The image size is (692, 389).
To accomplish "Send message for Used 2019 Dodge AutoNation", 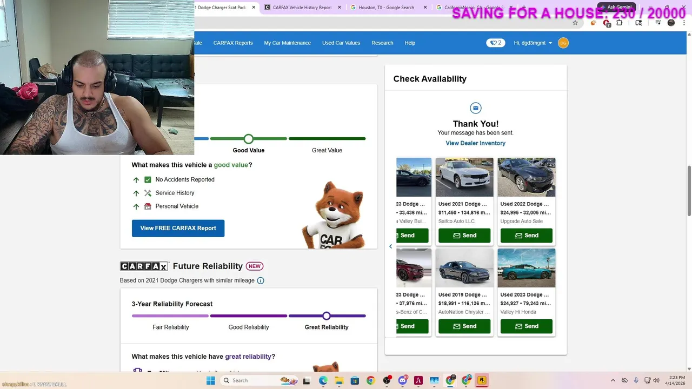I will click(464, 326).
